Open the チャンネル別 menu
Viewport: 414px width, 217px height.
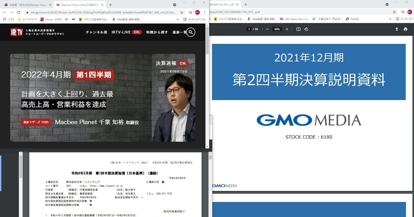pyautogui.click(x=96, y=32)
